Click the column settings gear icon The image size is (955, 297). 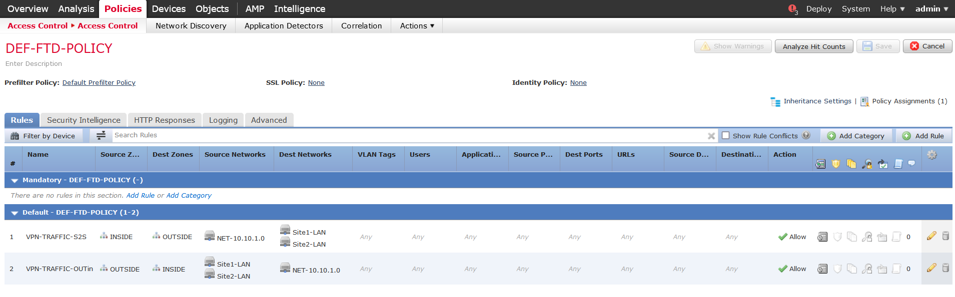(x=931, y=155)
